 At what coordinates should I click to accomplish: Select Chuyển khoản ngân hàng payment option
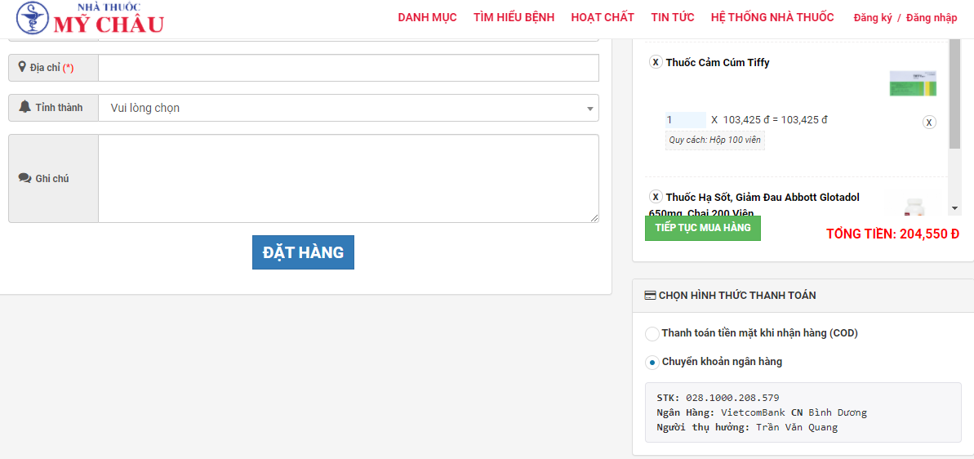[652, 362]
